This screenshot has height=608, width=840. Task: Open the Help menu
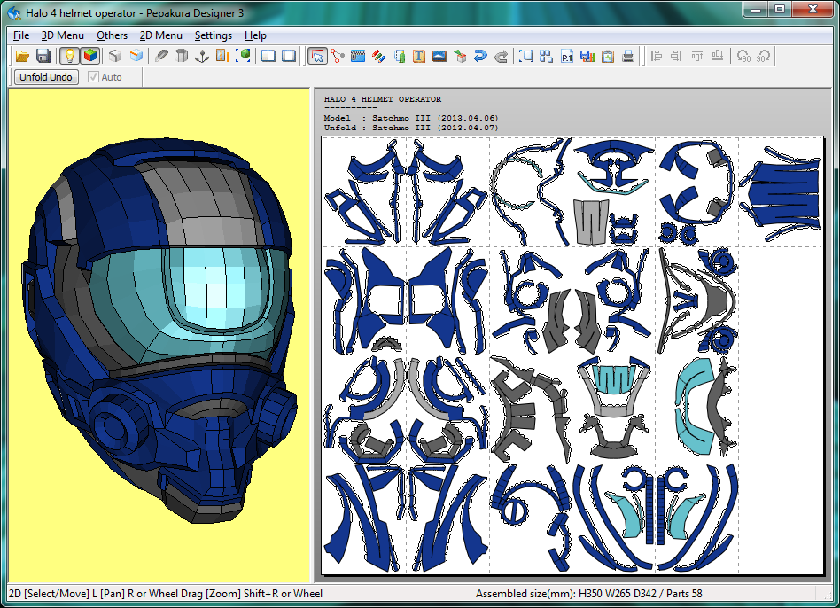pos(255,35)
